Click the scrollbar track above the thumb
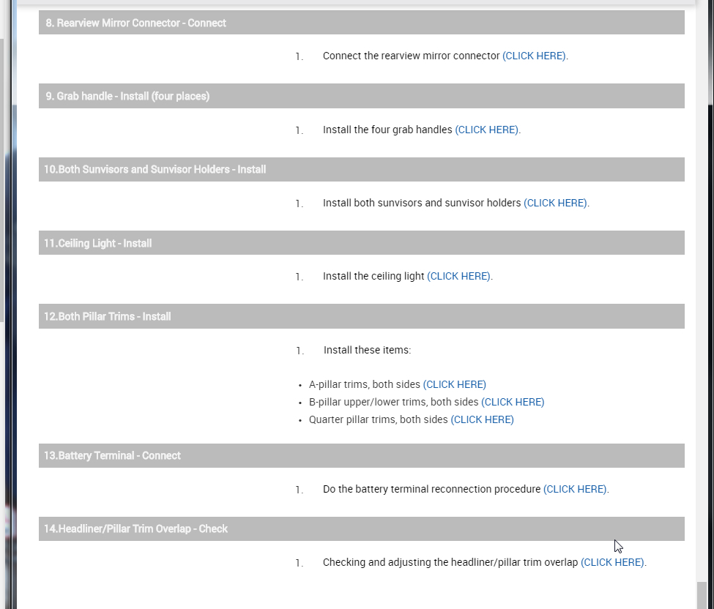 click(x=702, y=293)
